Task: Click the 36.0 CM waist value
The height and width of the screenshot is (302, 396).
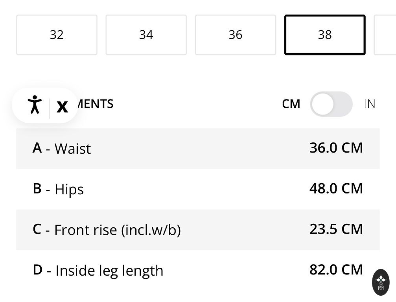Action: (336, 148)
